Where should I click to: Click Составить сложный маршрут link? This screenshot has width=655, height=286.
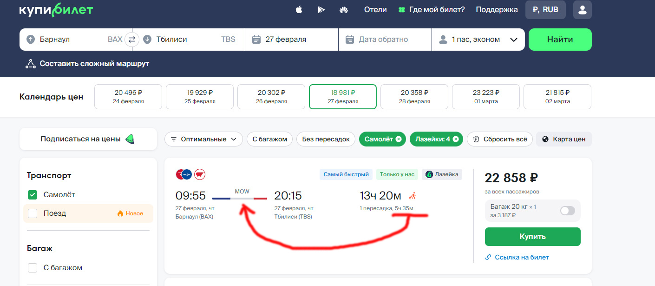click(x=87, y=64)
